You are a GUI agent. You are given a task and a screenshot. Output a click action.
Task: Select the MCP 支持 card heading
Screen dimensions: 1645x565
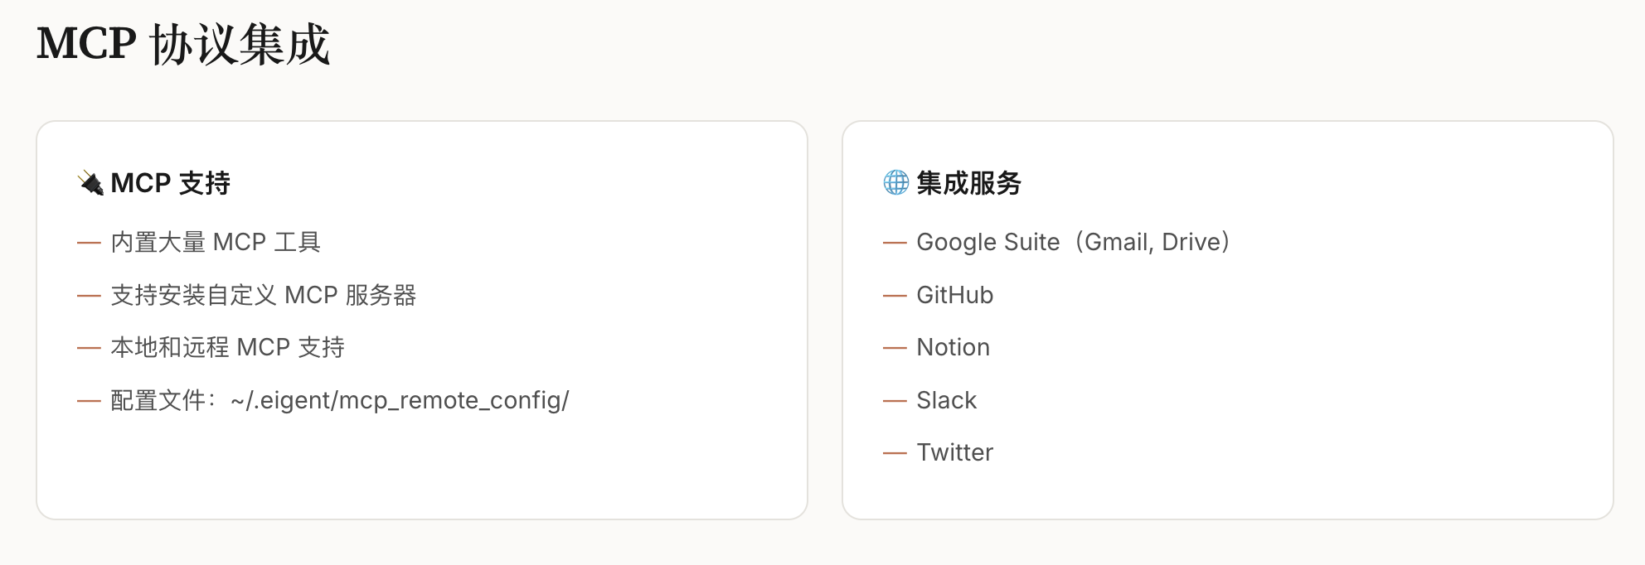tap(171, 183)
